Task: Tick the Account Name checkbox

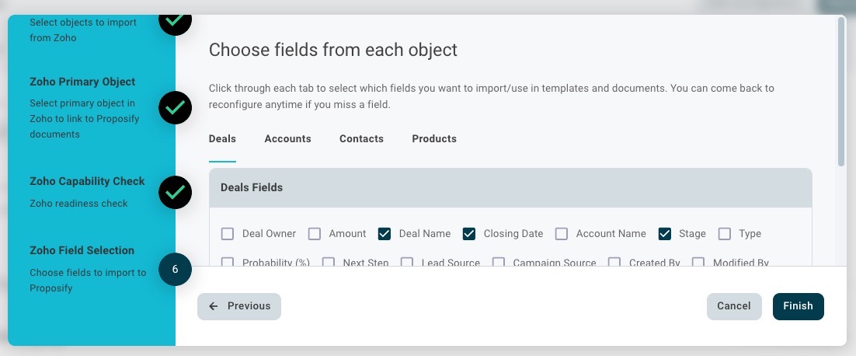Action: pyautogui.click(x=561, y=234)
